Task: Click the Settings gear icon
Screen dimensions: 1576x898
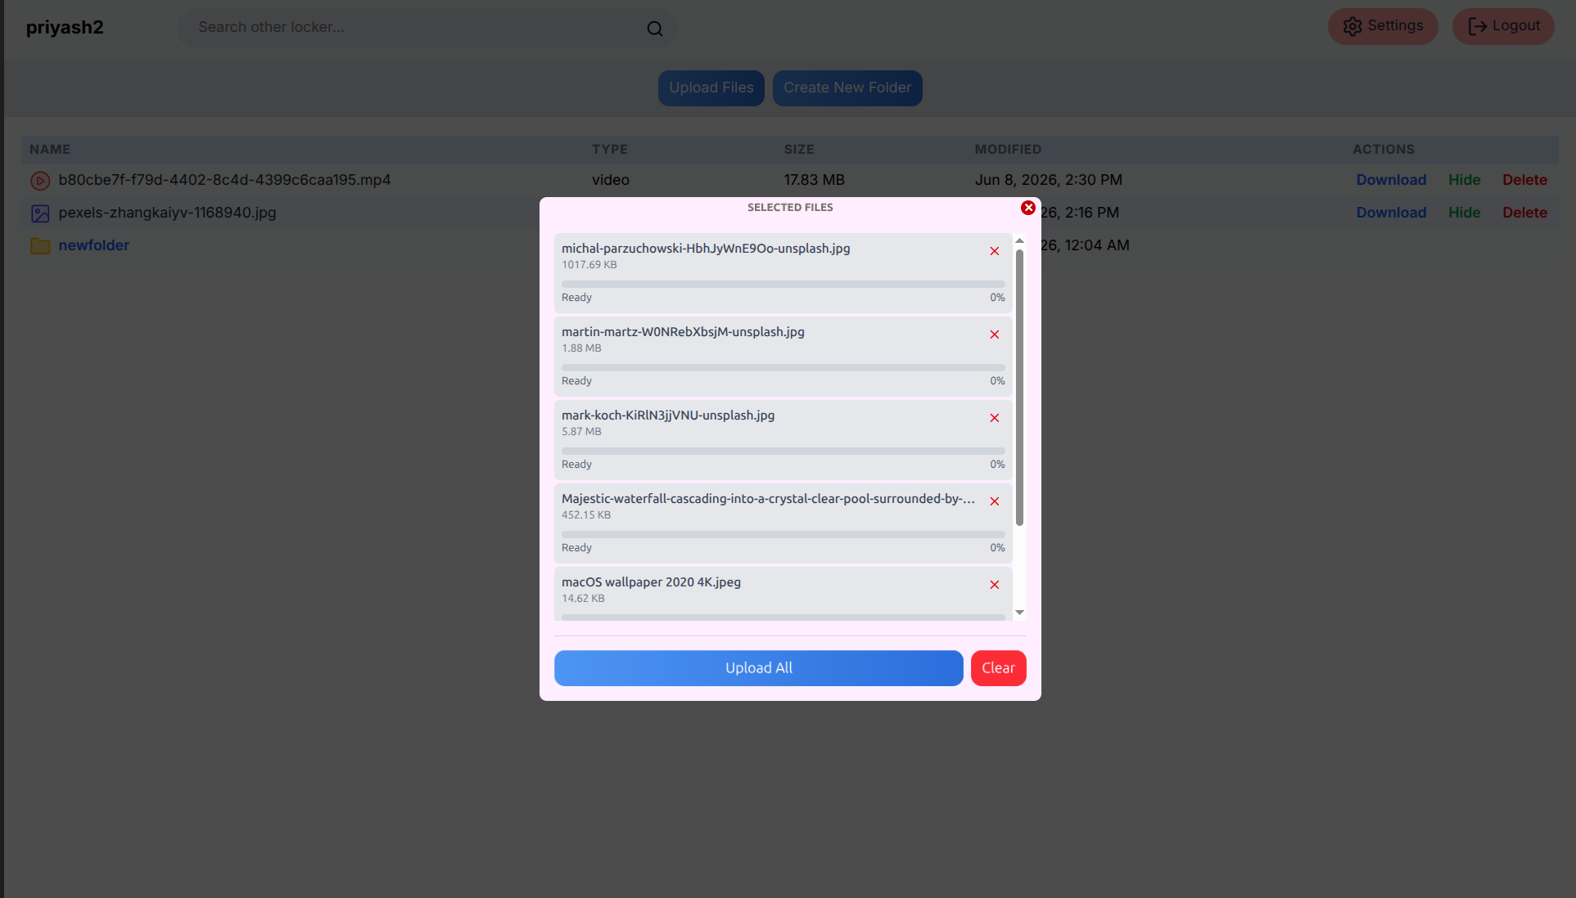Action: pos(1352,27)
